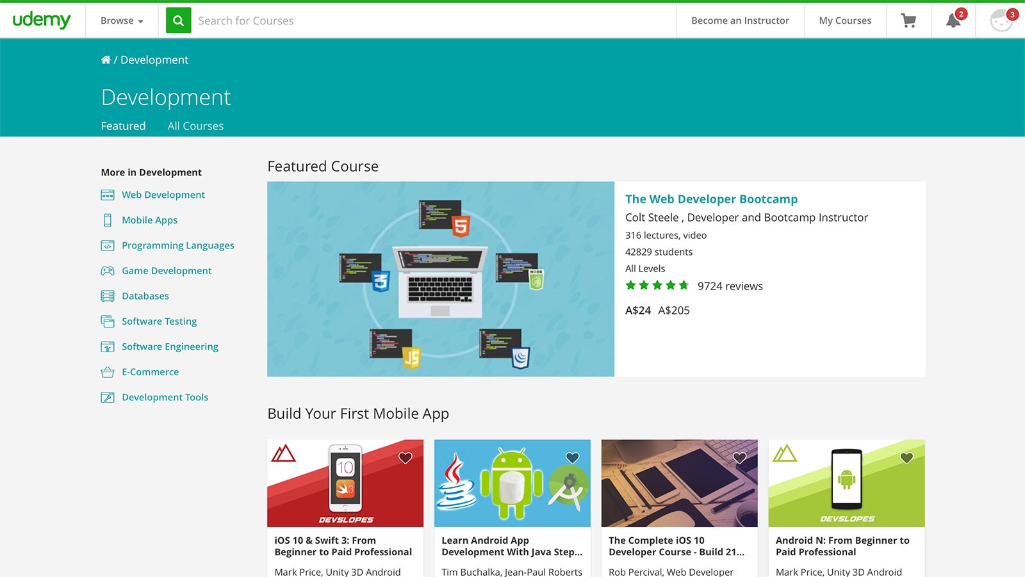The height and width of the screenshot is (577, 1025).
Task: Open Programming Languages category
Action: 178,245
